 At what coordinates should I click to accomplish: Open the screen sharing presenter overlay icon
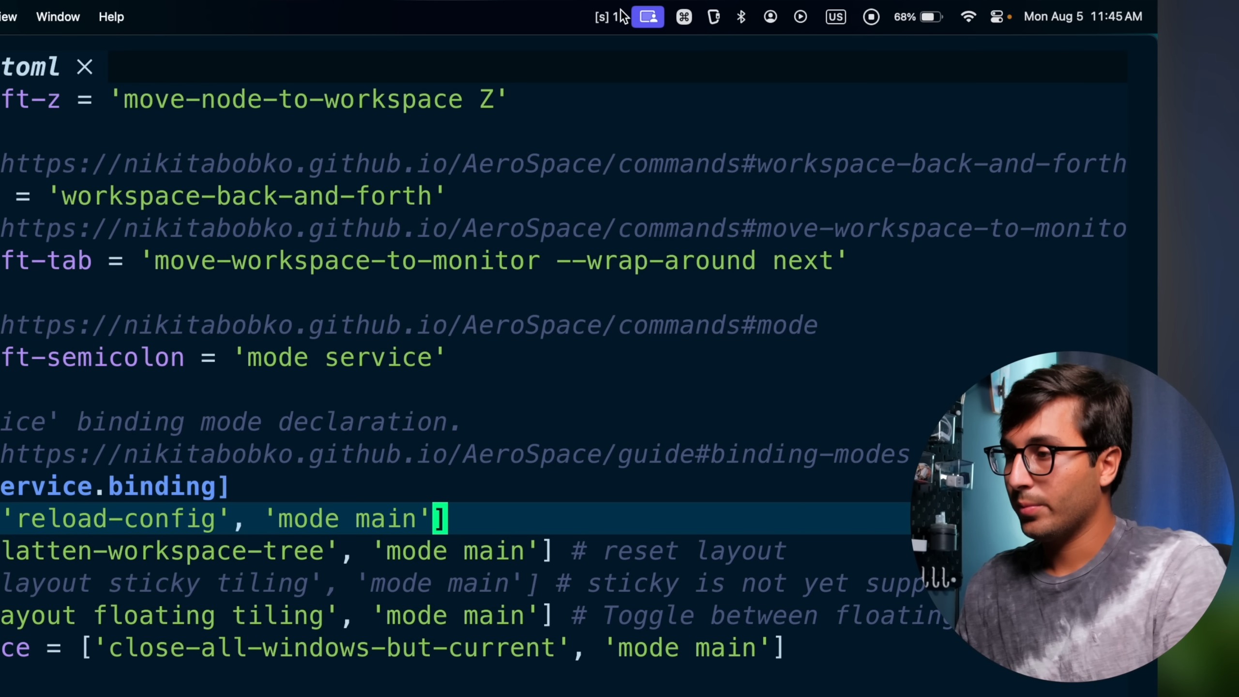648,17
